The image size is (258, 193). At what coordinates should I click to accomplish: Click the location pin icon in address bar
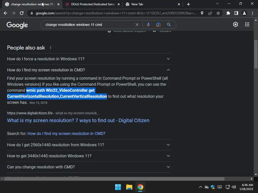coord(202,13)
